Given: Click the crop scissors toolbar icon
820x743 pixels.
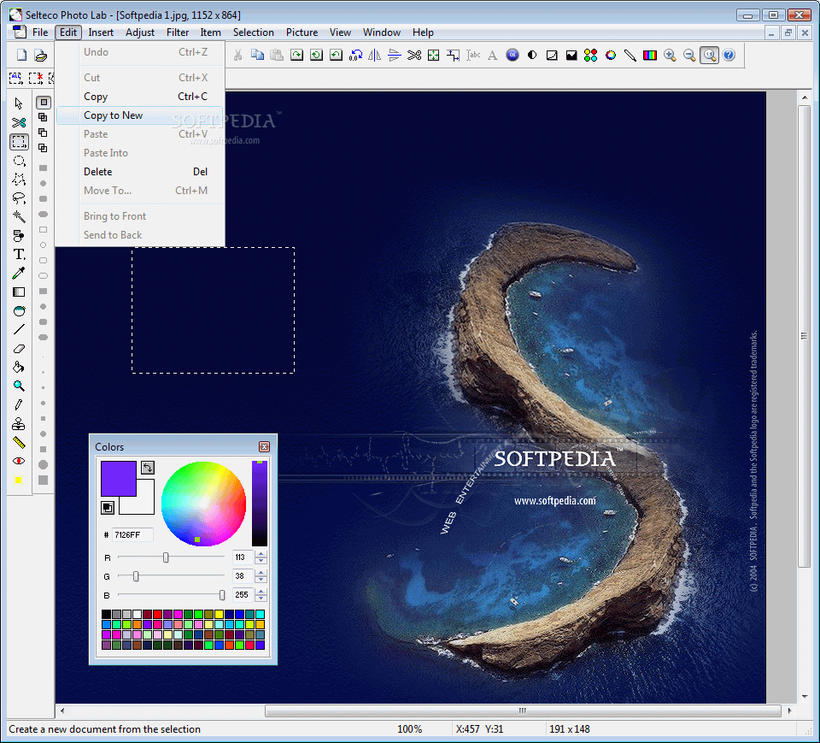Looking at the screenshot, I should coord(414,55).
